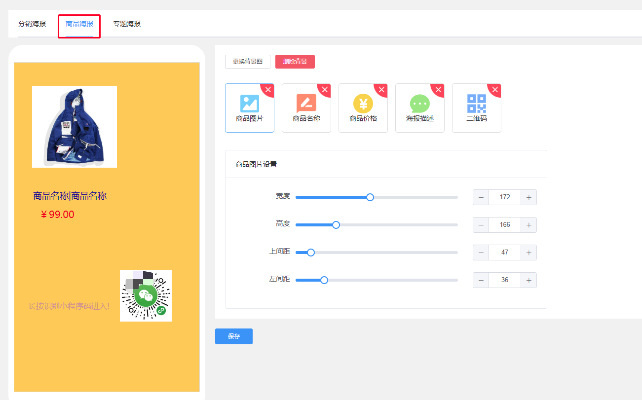Decrease 左间距 value with minus button
Screen dimensions: 642x400
[481, 280]
